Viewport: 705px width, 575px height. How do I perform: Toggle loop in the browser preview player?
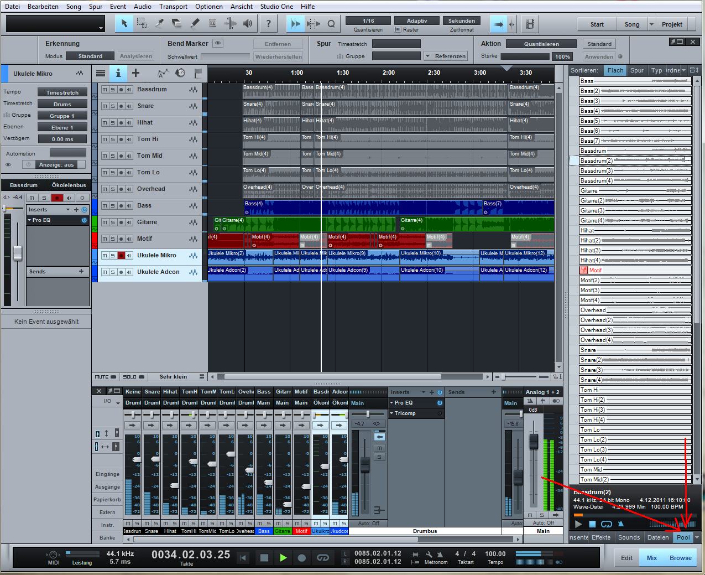[607, 524]
